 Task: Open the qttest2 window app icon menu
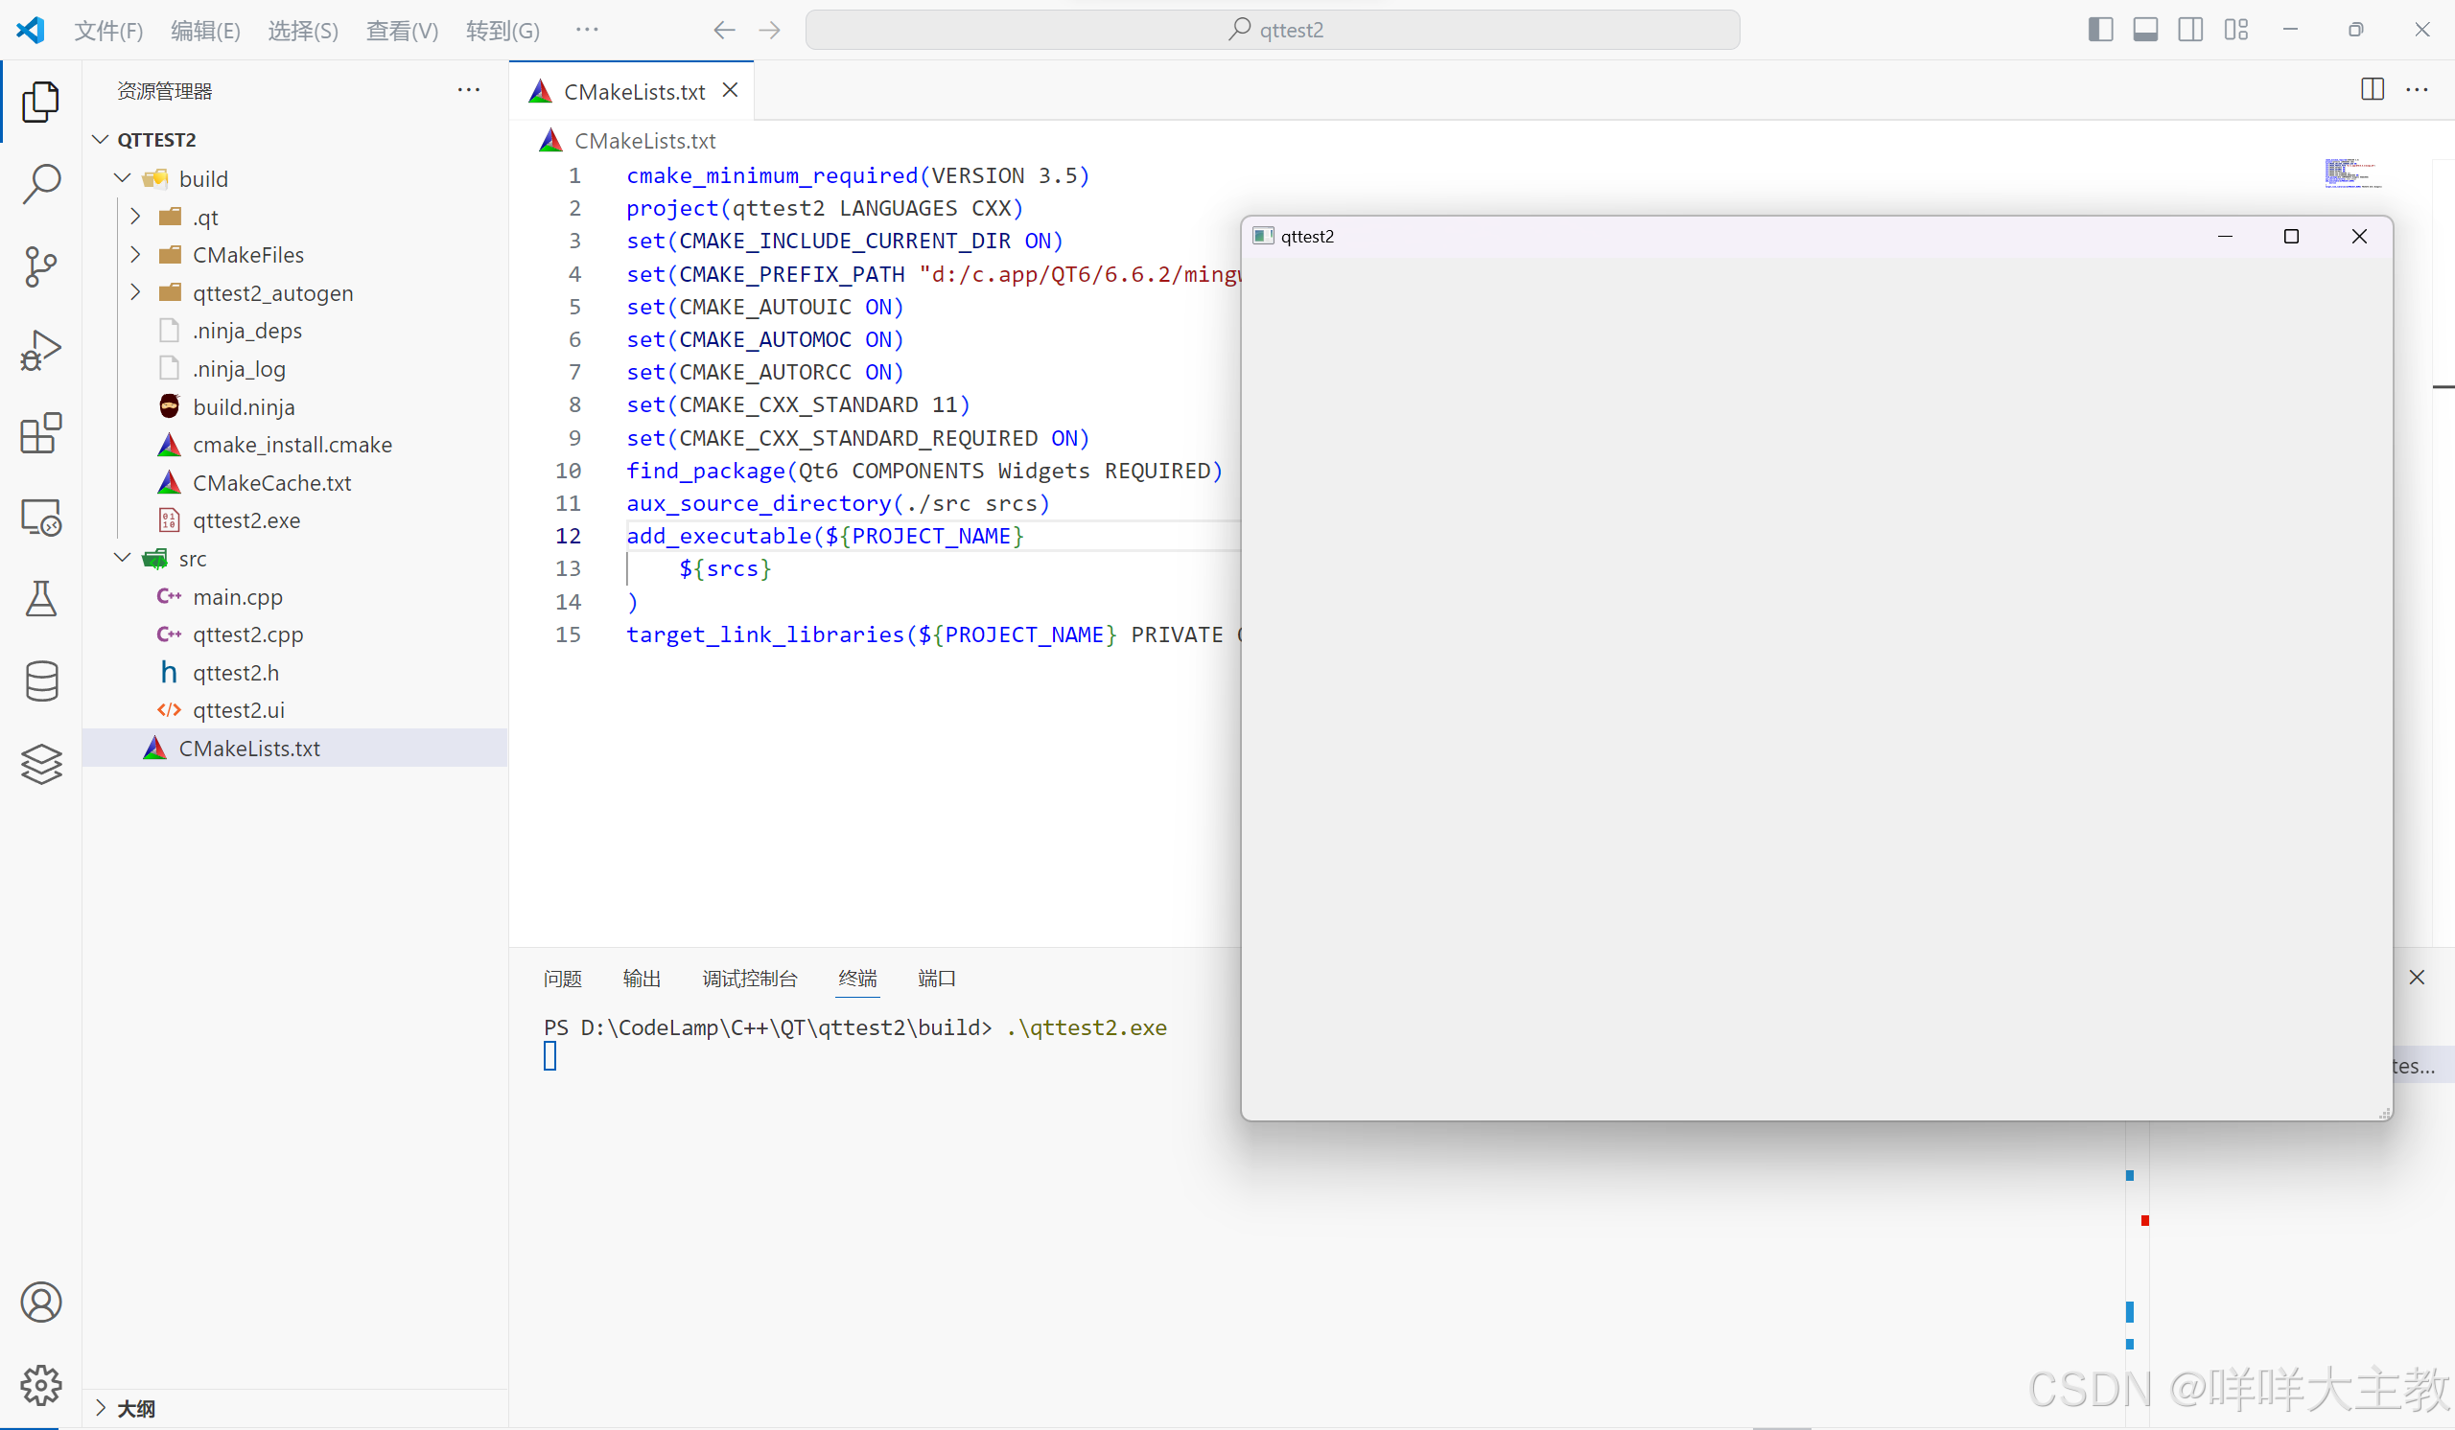coord(1264,236)
